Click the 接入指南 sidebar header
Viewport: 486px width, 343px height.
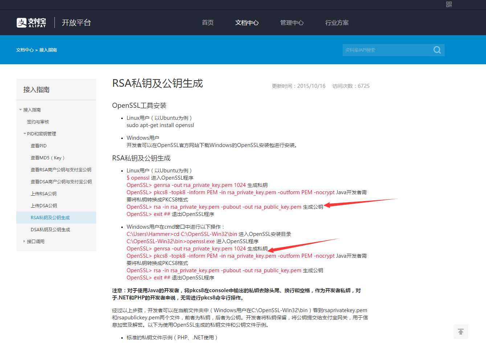click(36, 90)
